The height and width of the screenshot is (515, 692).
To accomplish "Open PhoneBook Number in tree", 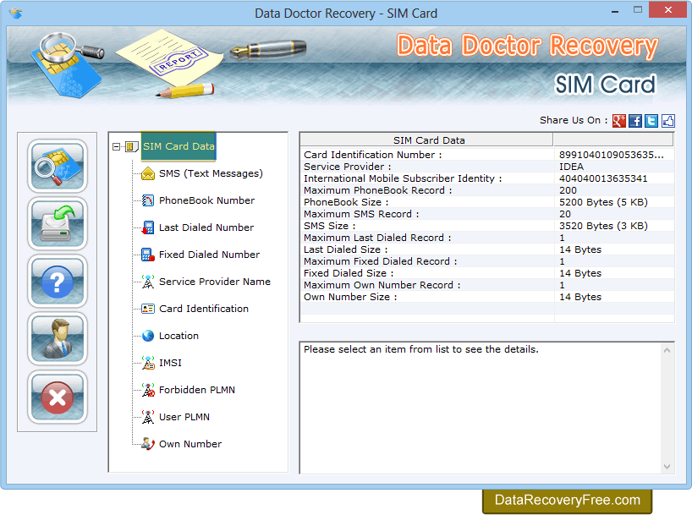I will 206,200.
